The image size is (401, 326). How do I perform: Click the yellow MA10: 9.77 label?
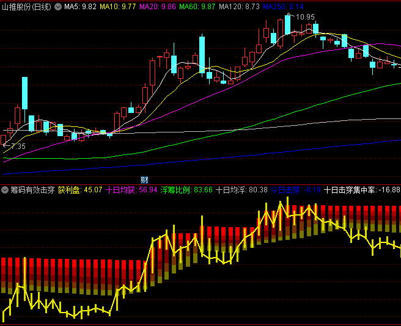point(117,7)
